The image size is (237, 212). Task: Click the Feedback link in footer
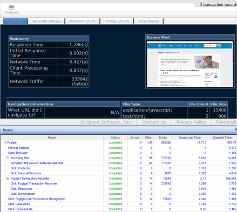(226, 122)
